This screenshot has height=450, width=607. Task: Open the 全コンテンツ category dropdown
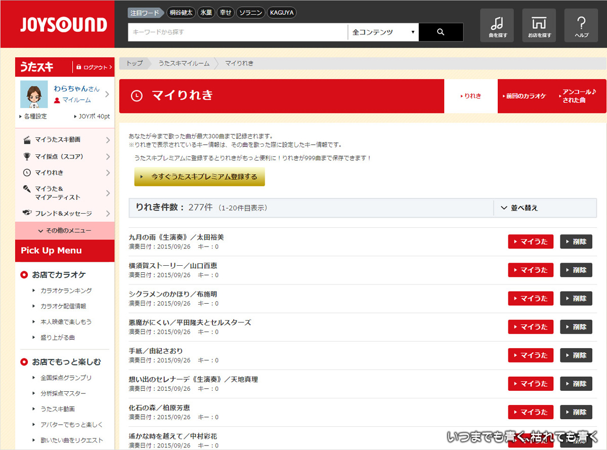[383, 32]
